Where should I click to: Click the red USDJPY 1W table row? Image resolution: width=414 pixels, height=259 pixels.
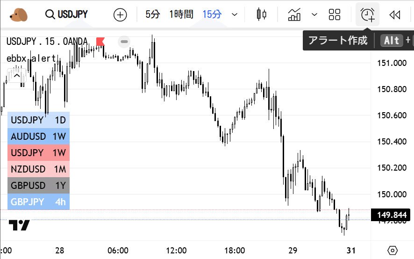point(38,153)
